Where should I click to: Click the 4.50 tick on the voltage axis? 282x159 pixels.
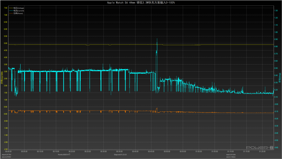pyautogui.click(x=5, y=50)
